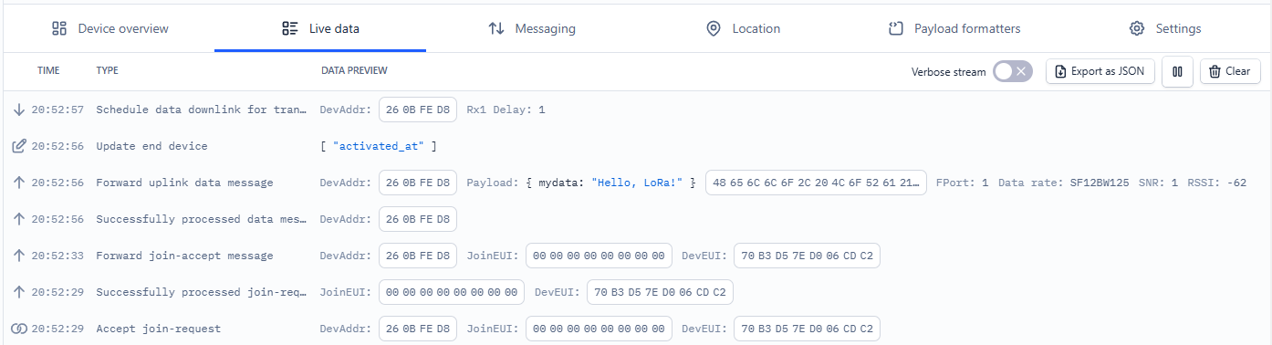
Task: Clear the live data events
Action: click(1230, 71)
